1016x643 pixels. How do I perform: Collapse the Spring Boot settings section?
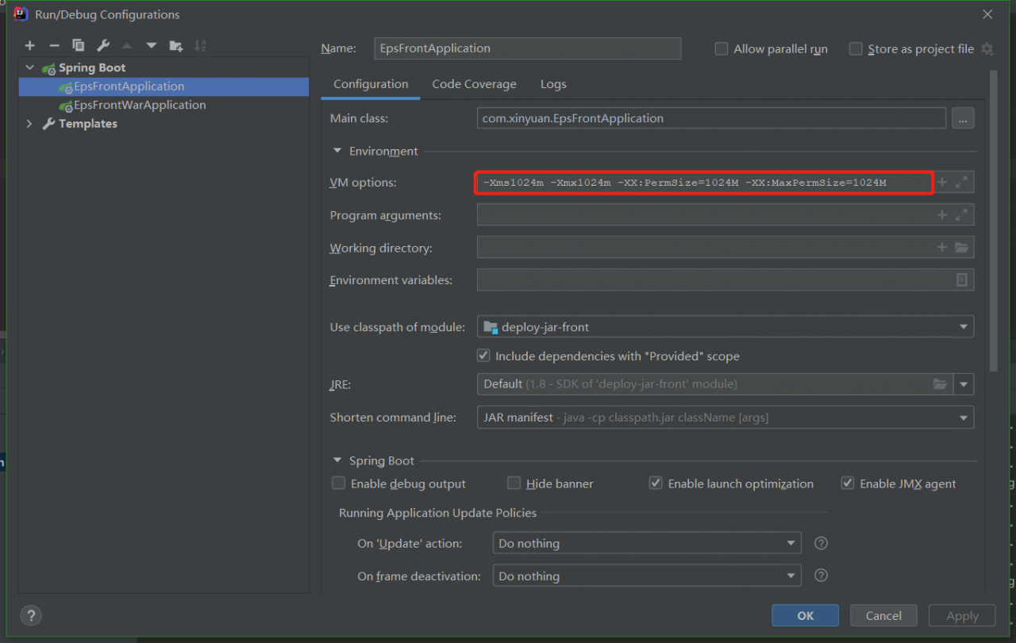337,460
